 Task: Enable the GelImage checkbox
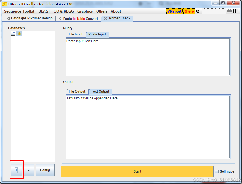coord(217,171)
